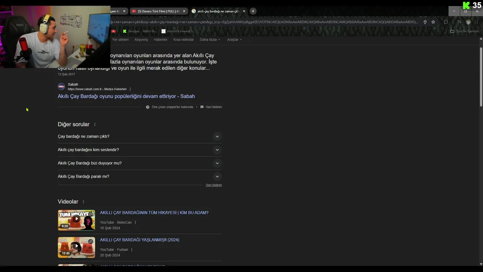Switch to Haberler search filter

coord(160,40)
